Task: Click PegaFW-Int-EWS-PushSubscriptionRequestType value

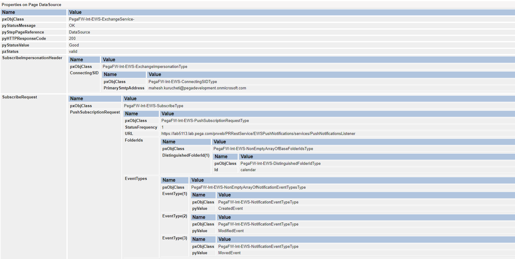Action: (205, 121)
